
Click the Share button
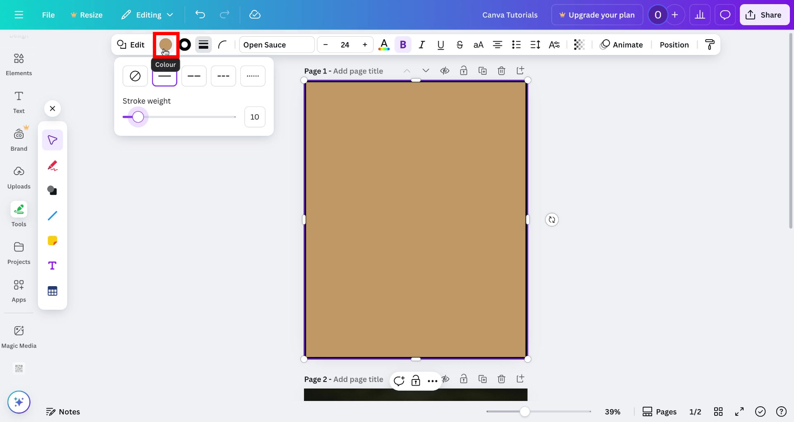[764, 14]
